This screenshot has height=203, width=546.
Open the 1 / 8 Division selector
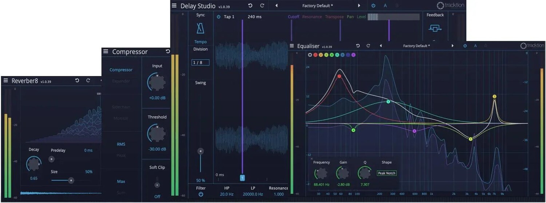click(x=201, y=63)
